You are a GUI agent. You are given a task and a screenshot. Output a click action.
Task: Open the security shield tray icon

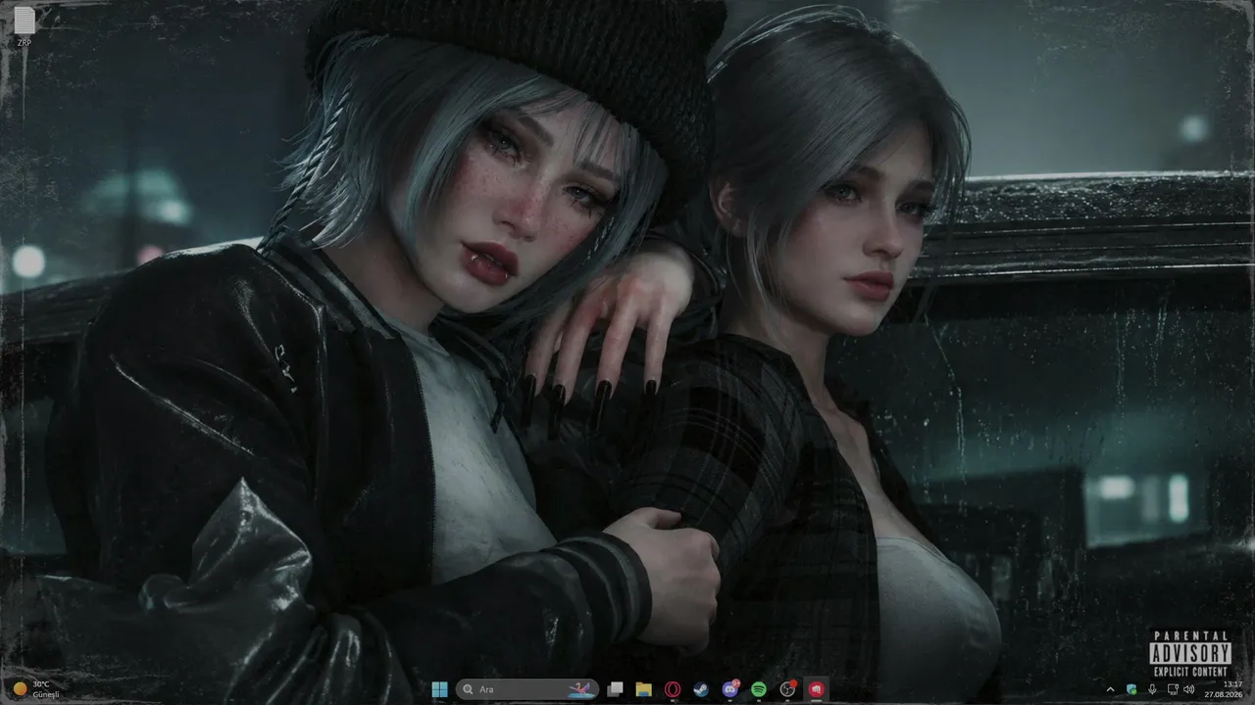[1131, 689]
